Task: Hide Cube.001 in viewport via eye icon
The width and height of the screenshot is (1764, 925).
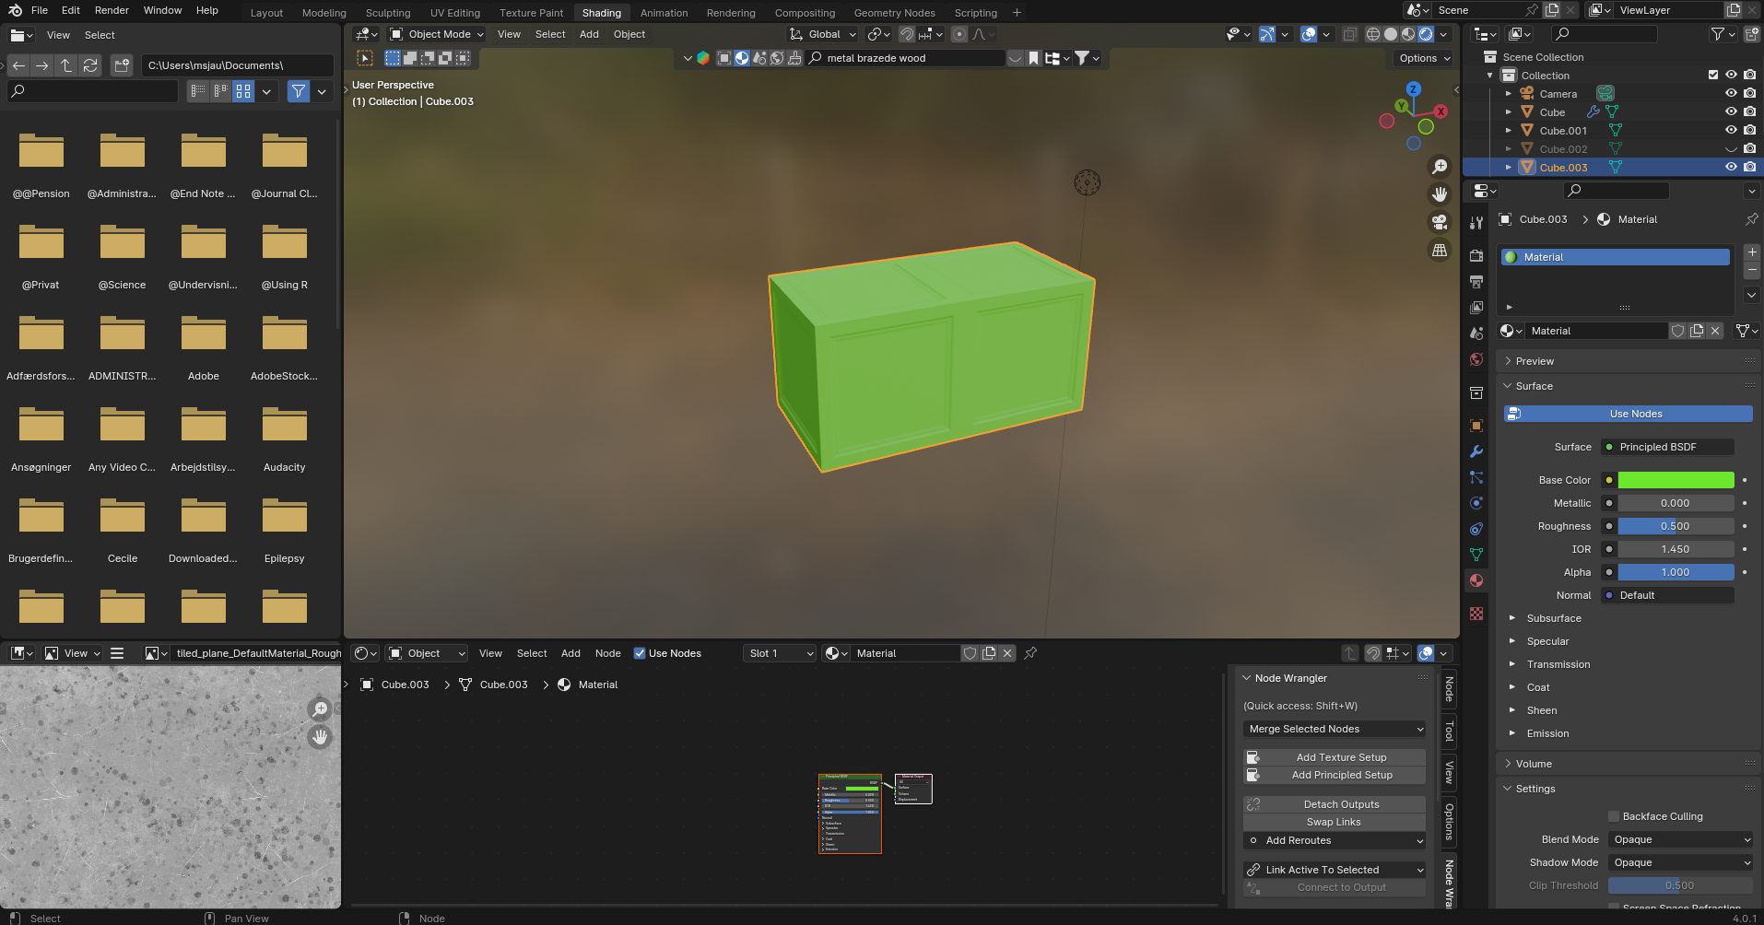Action: point(1731,130)
